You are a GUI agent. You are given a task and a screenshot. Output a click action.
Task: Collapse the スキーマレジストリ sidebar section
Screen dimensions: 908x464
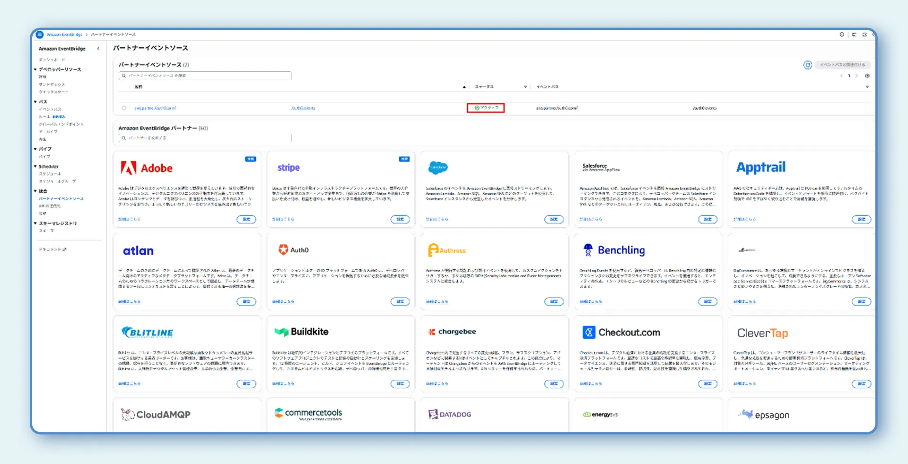(35, 223)
